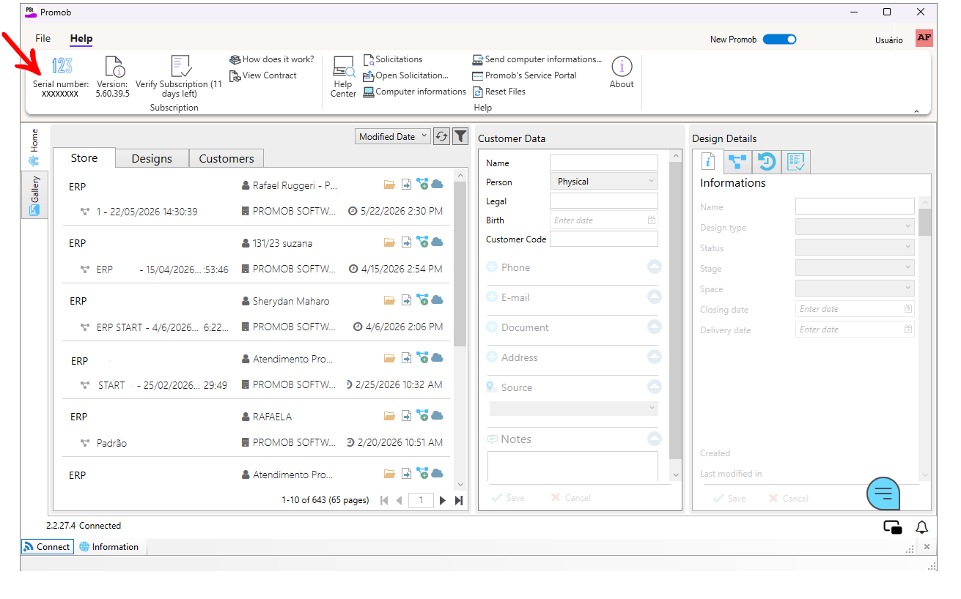Click the notifications bell icon
The height and width of the screenshot is (599, 961).
click(x=922, y=527)
